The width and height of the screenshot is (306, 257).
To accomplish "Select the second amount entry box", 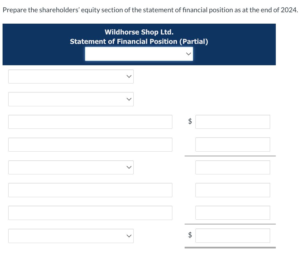I will click(232, 144).
